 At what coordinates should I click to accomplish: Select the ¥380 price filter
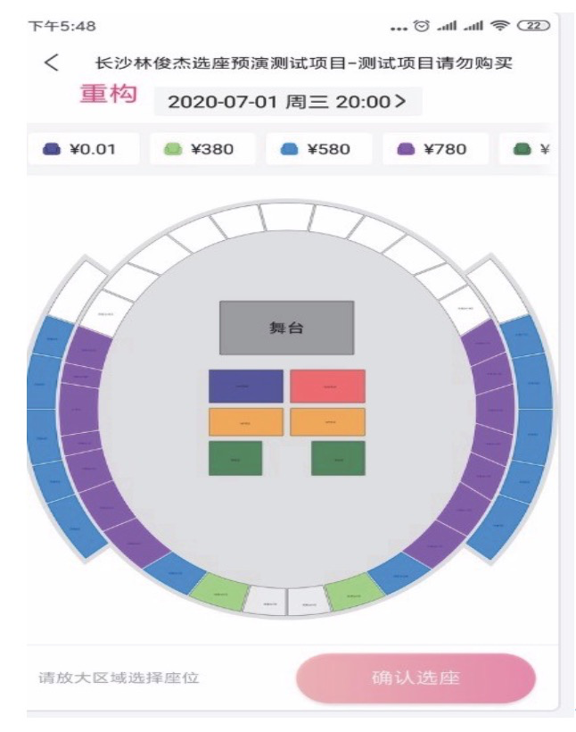(x=202, y=149)
